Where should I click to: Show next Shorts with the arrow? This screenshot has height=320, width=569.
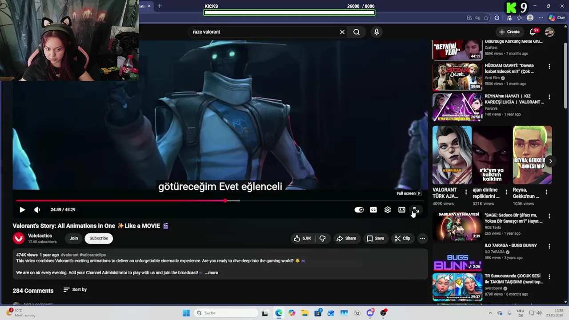[x=550, y=161]
